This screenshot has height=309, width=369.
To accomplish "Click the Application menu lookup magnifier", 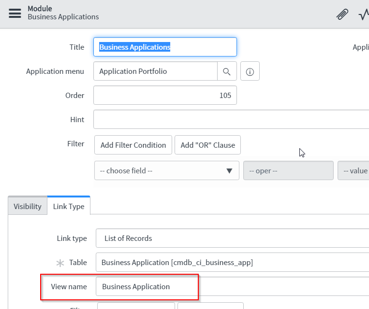I will 227,71.
